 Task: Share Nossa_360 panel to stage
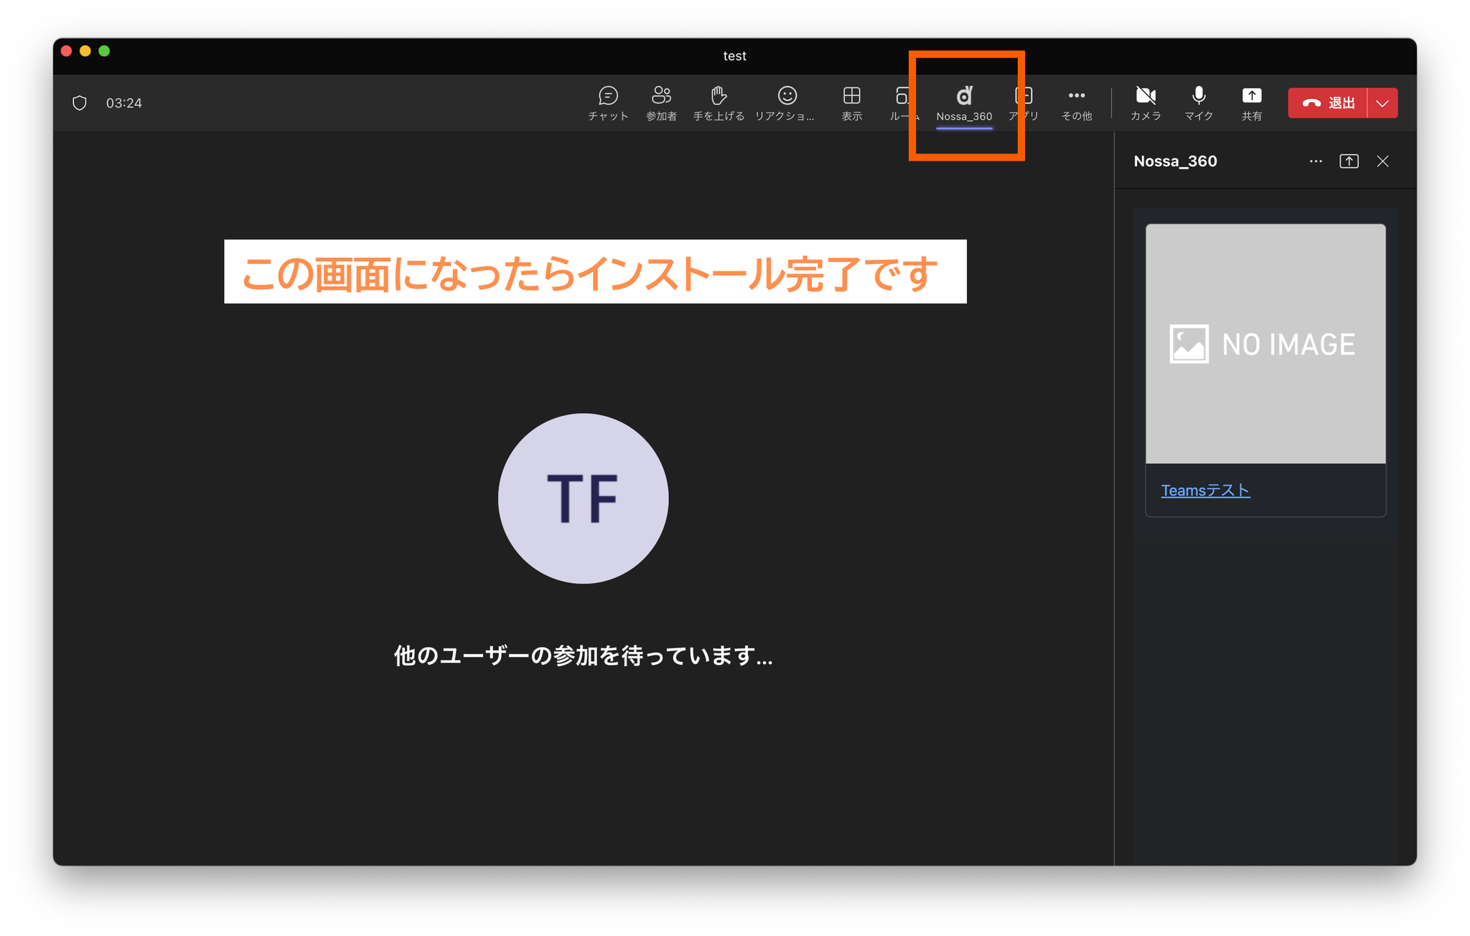click(1349, 161)
